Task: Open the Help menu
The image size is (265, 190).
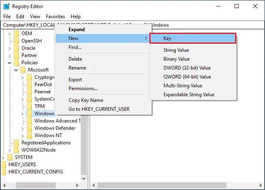Action: (75, 17)
